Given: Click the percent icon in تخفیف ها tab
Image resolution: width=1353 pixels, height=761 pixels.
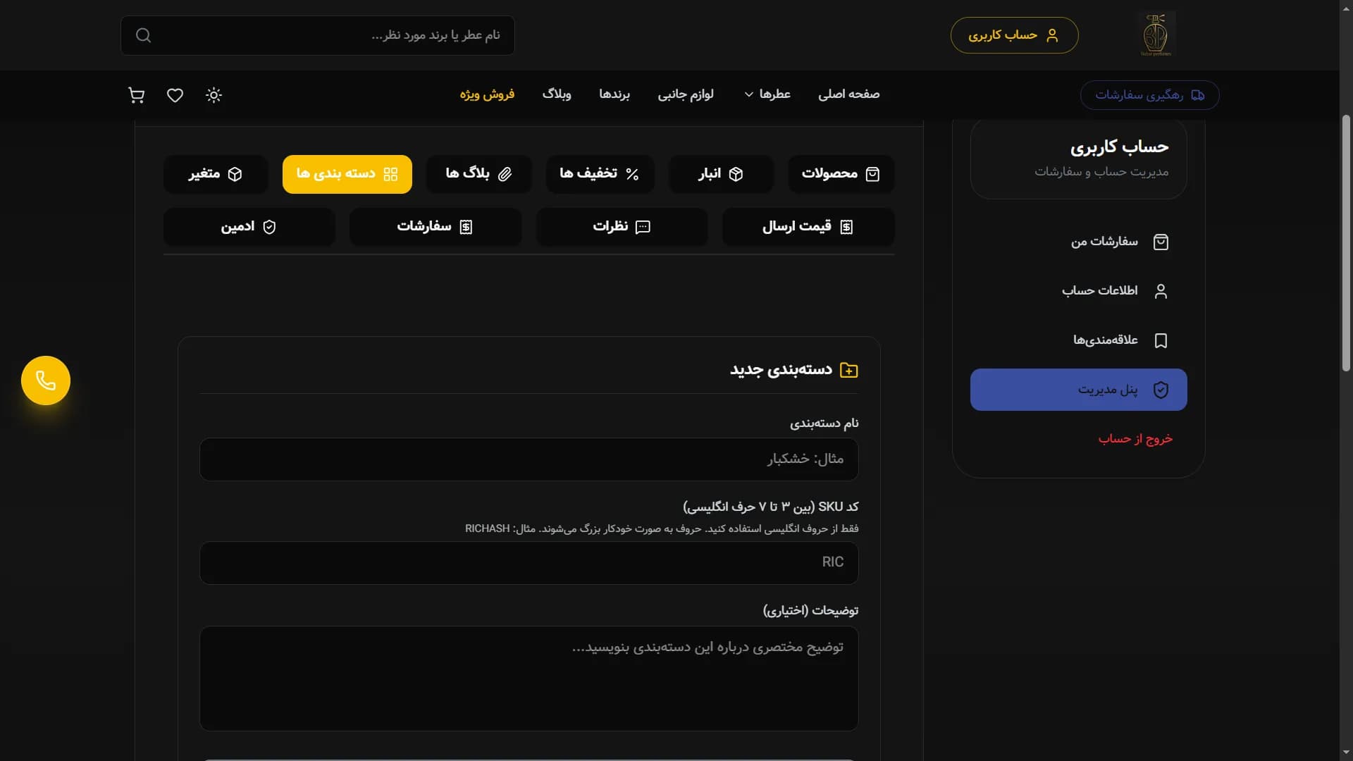Looking at the screenshot, I should pyautogui.click(x=632, y=174).
